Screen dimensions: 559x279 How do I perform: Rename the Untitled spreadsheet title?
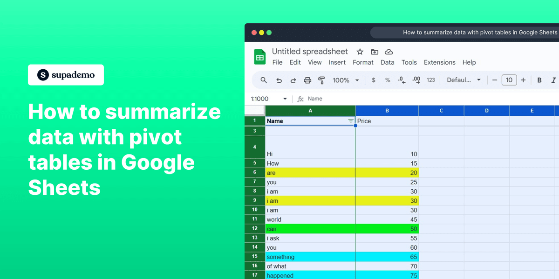[310, 51]
